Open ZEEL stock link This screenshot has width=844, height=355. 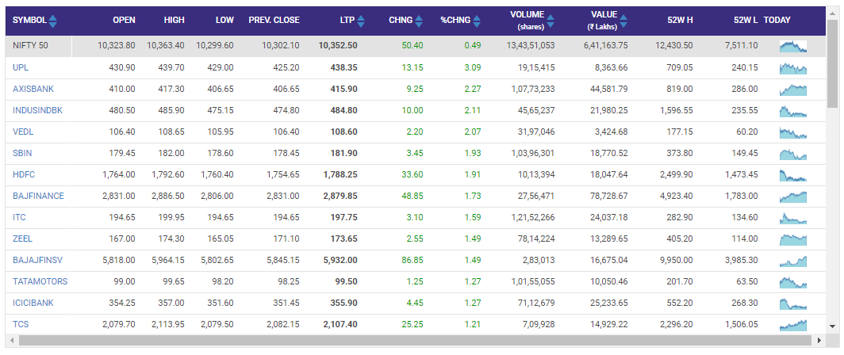point(22,239)
